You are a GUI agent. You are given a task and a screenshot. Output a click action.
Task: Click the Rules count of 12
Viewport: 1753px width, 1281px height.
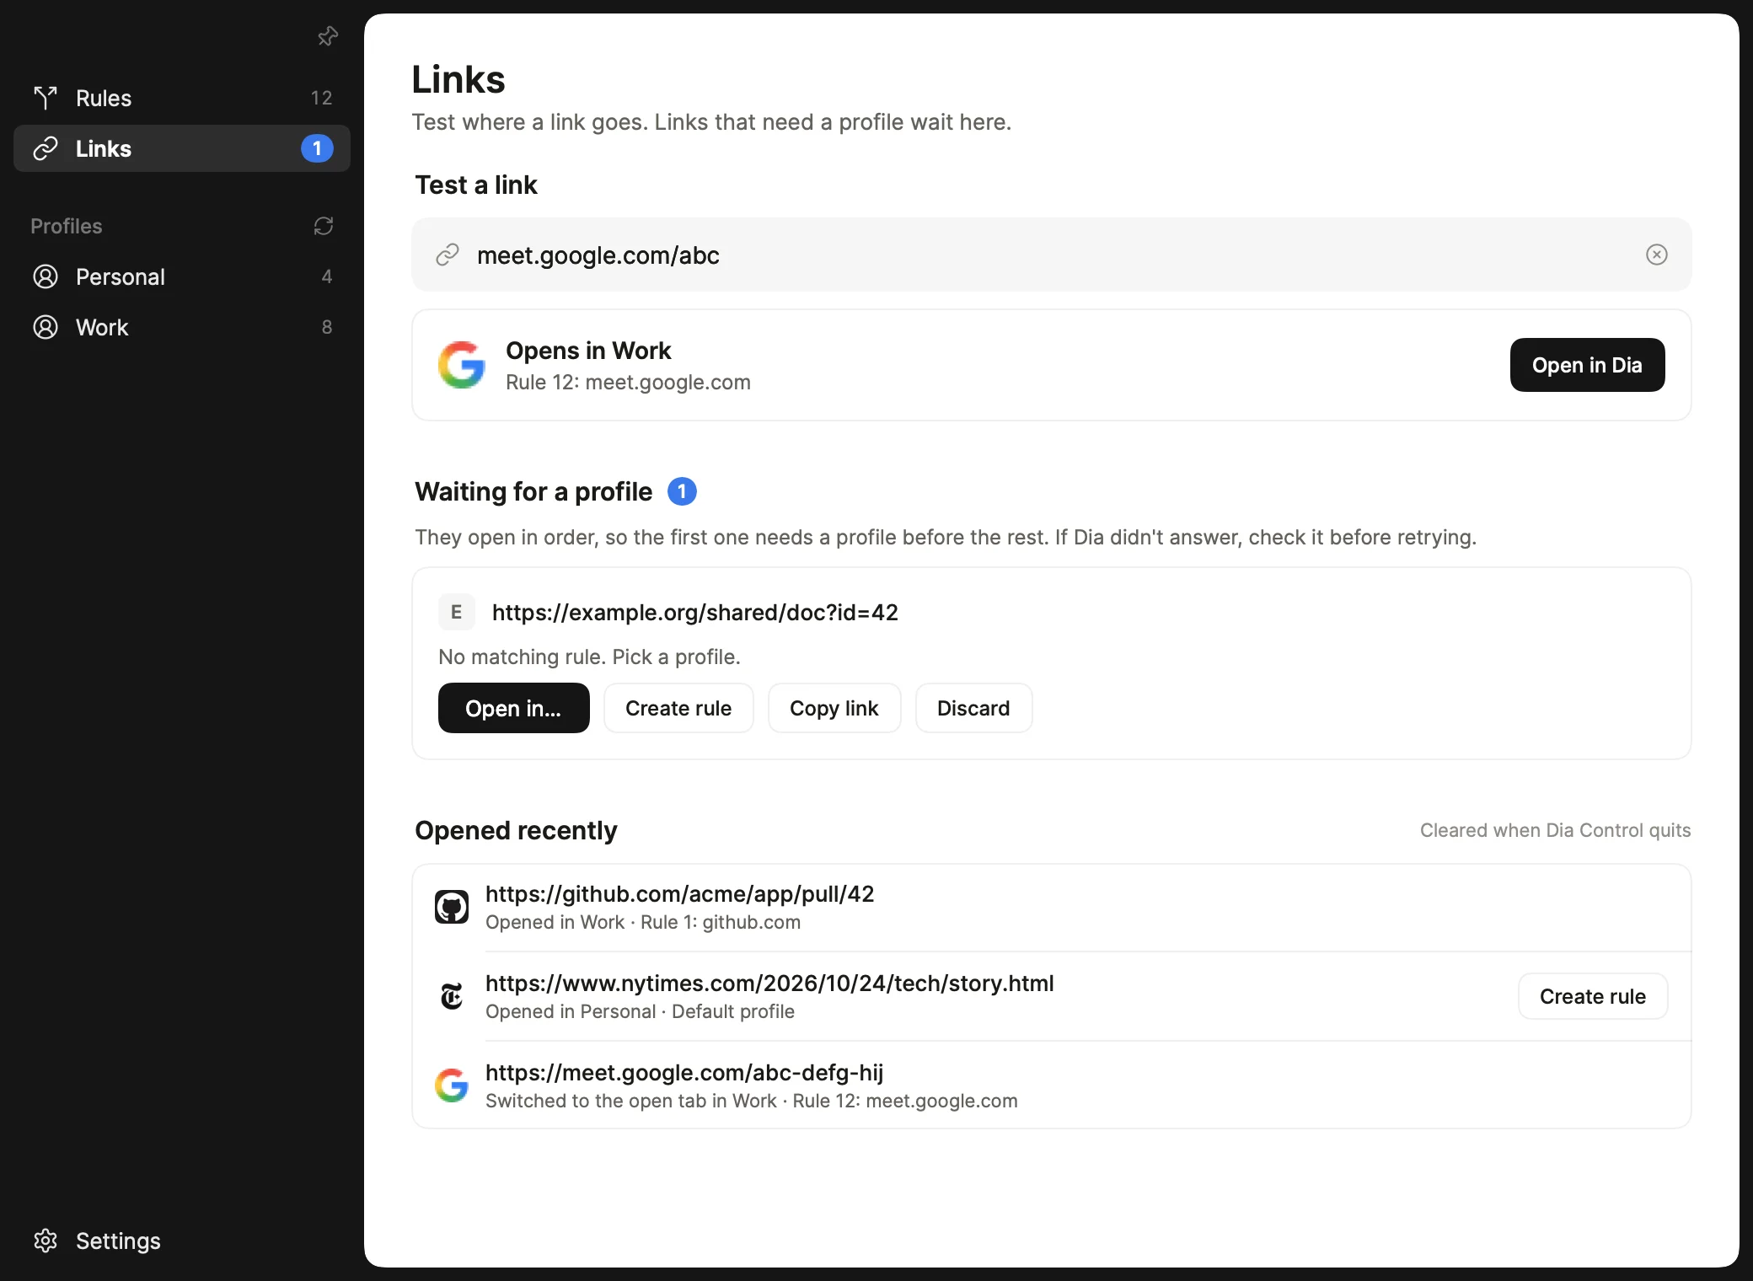[x=321, y=98]
